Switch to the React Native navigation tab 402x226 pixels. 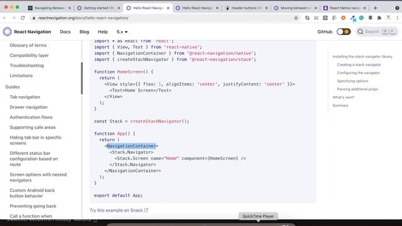344,8
